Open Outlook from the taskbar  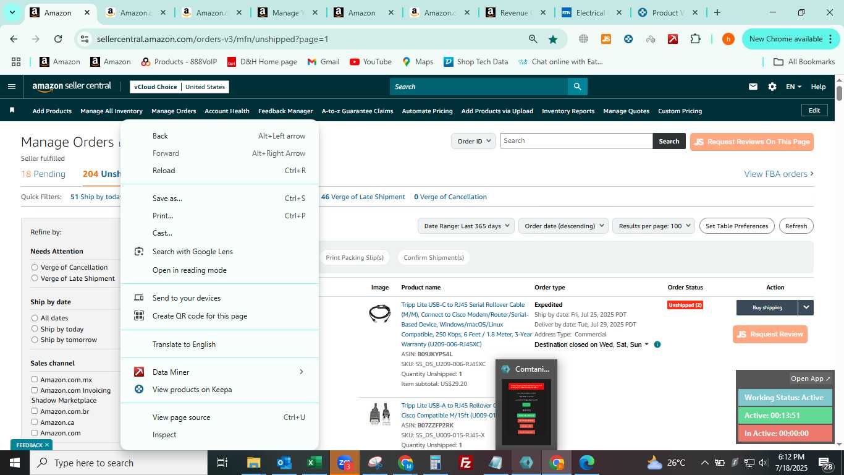pyautogui.click(x=284, y=463)
